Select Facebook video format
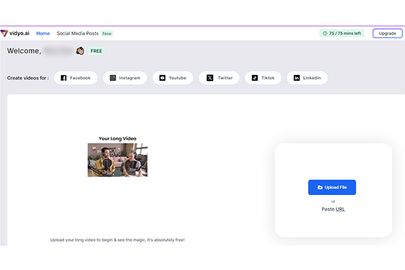 (76, 78)
